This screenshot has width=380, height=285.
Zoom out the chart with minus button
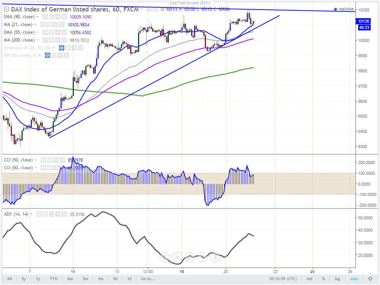pos(177,257)
